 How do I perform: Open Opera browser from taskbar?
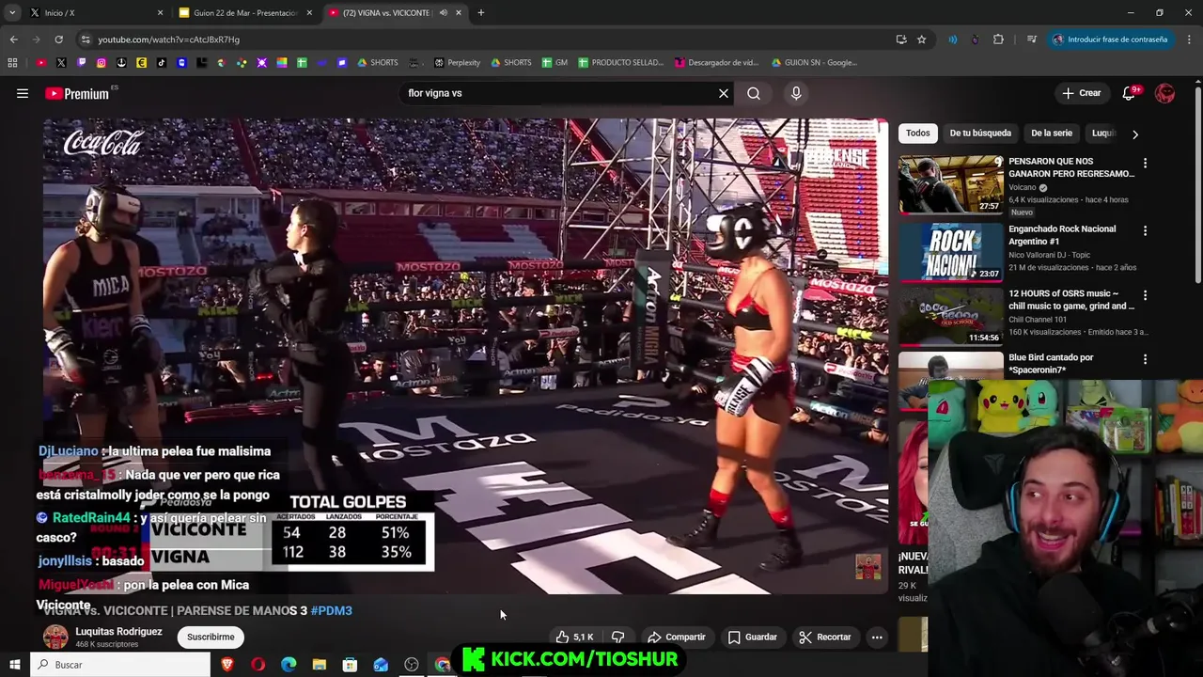point(258,665)
